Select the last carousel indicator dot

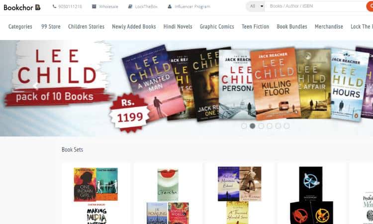(286, 126)
